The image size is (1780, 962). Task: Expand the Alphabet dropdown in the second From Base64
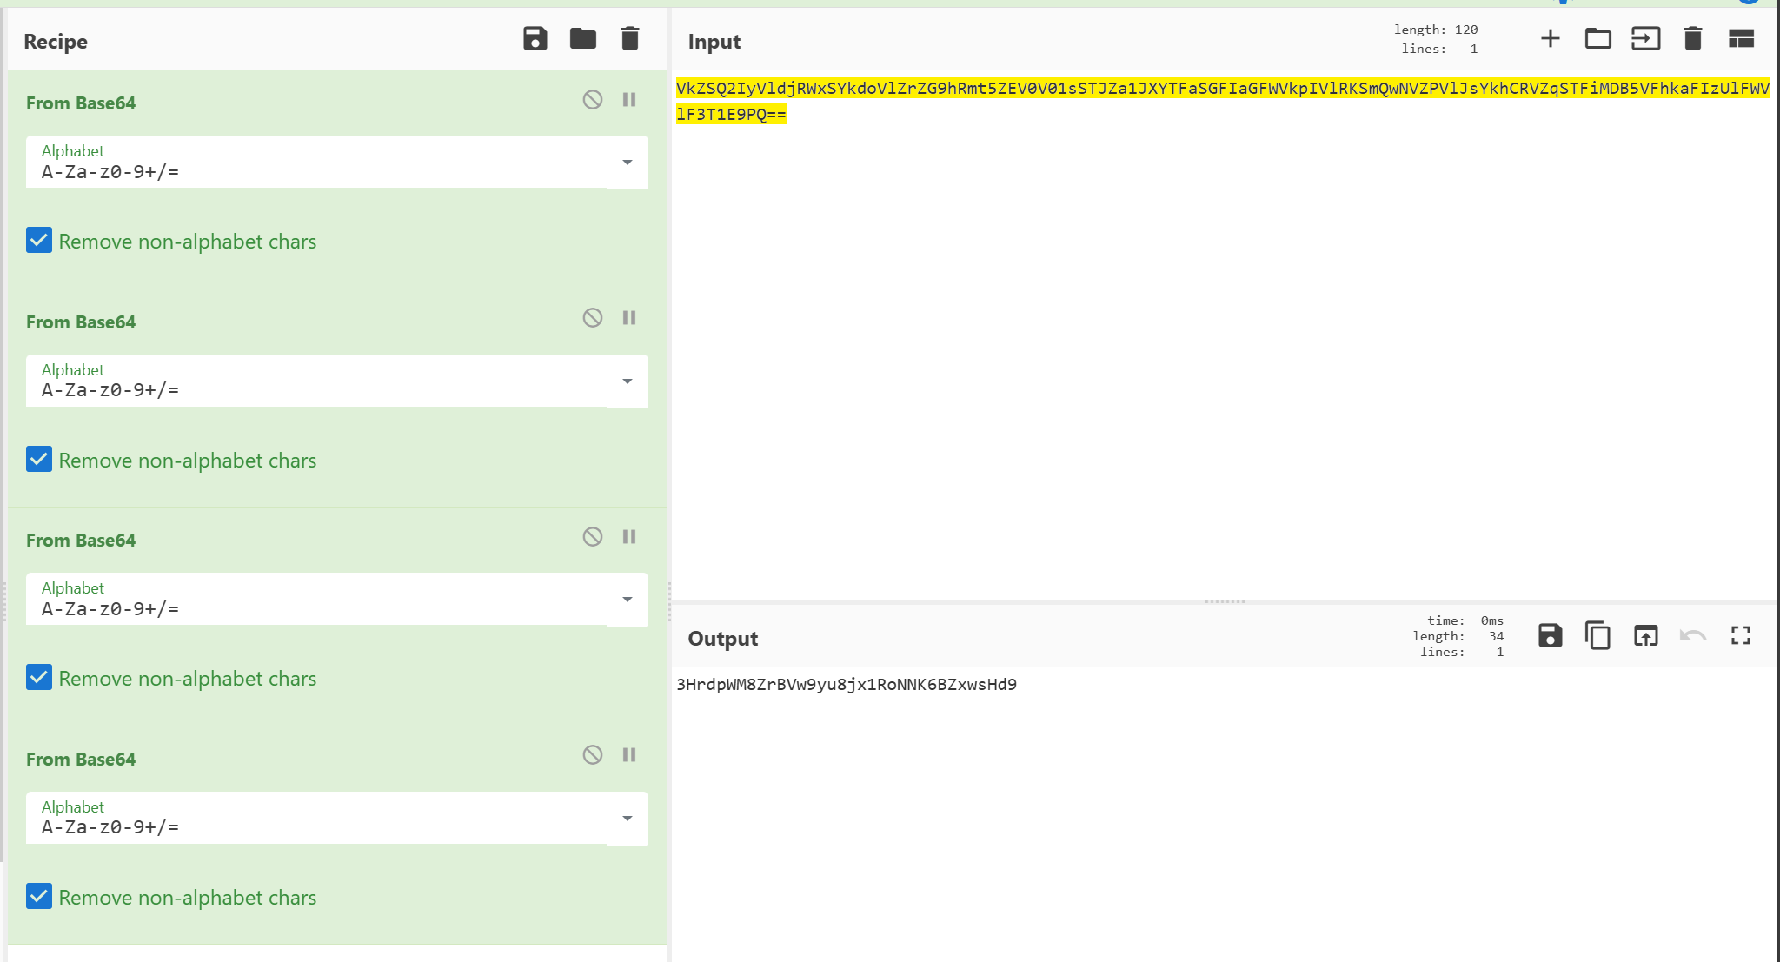627,381
